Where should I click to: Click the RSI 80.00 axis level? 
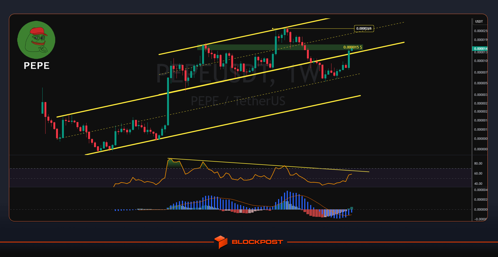tap(478, 164)
